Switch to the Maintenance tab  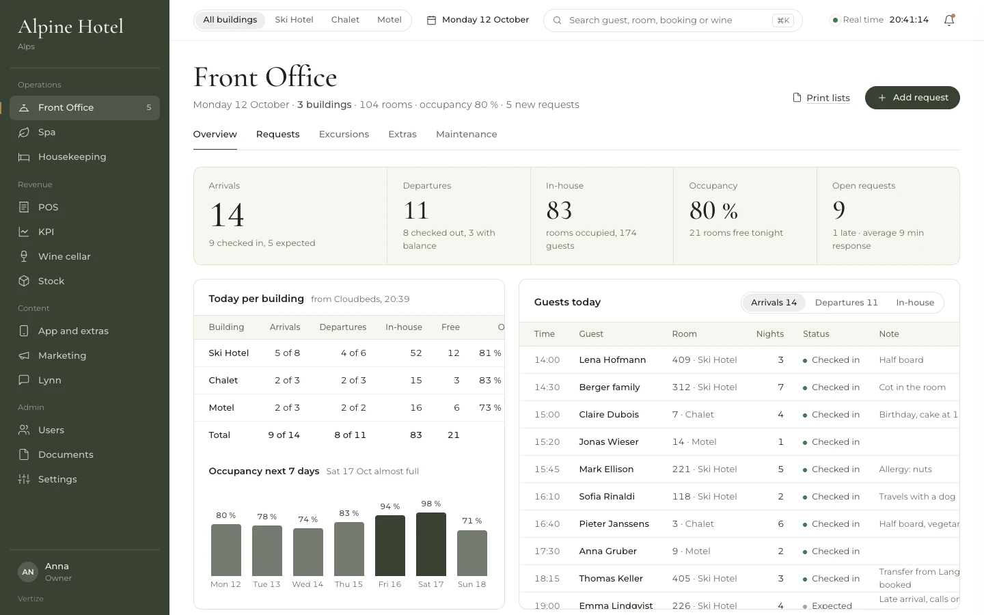click(467, 135)
